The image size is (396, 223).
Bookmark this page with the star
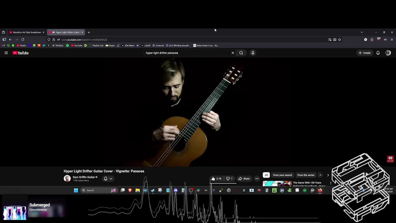(339, 40)
